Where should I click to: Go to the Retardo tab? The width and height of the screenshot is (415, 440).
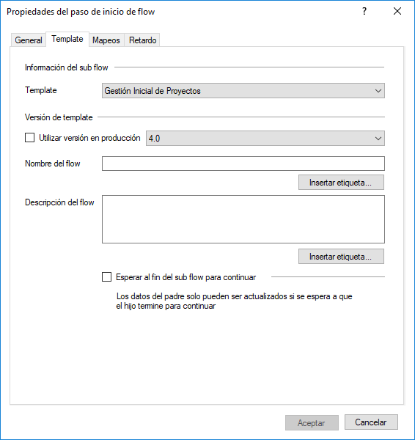coord(142,40)
